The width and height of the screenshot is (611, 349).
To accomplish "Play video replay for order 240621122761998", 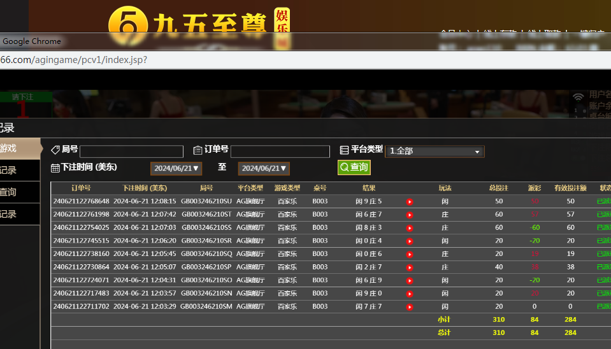I will coord(410,215).
